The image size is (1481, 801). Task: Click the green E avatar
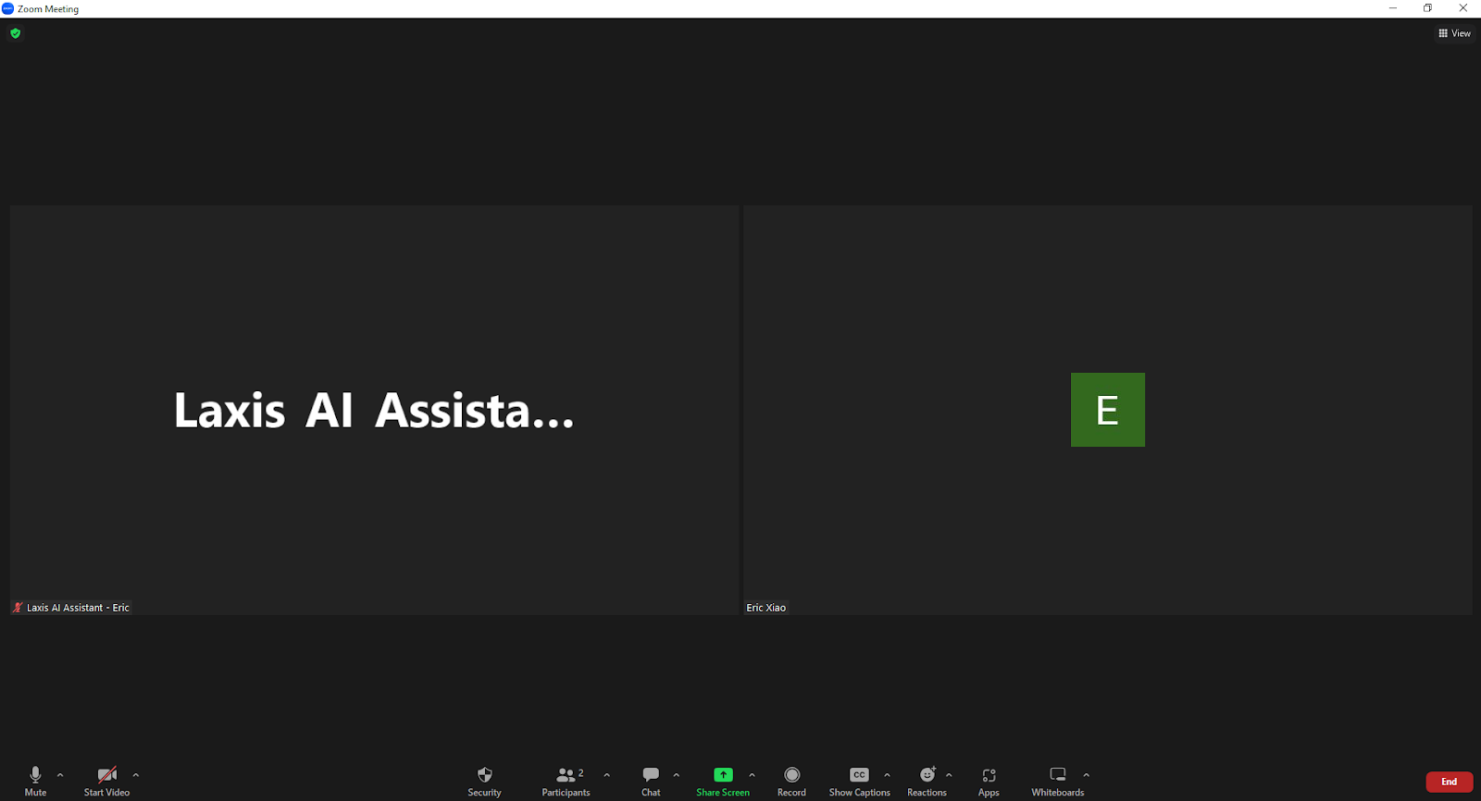coord(1108,410)
